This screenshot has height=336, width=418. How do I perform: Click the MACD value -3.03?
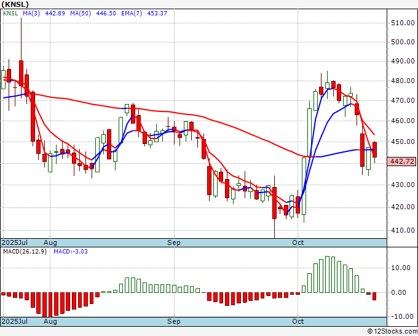tap(71, 252)
